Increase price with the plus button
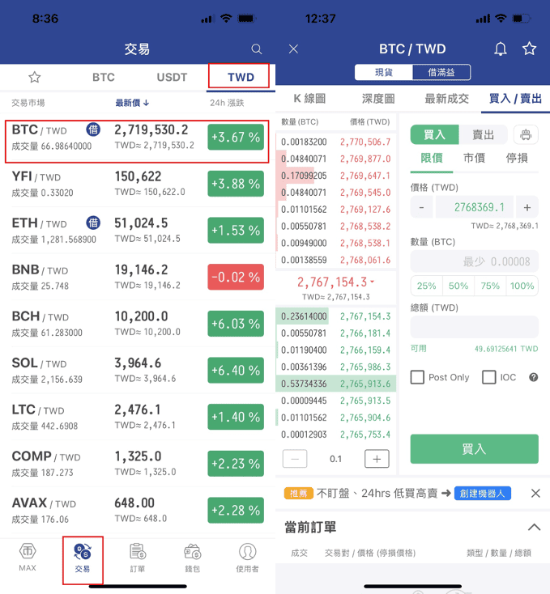 [x=527, y=207]
